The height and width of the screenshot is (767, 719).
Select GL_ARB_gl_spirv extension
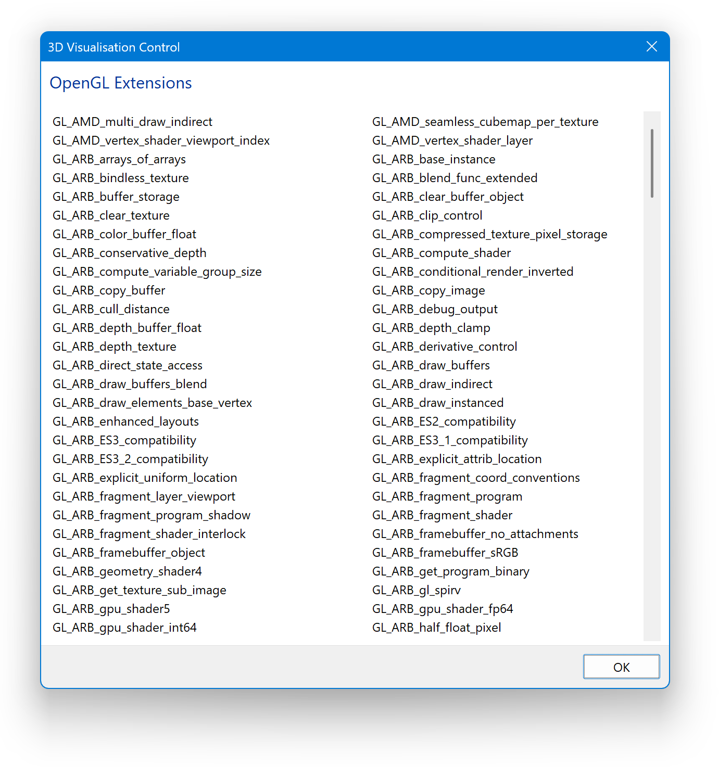[416, 590]
